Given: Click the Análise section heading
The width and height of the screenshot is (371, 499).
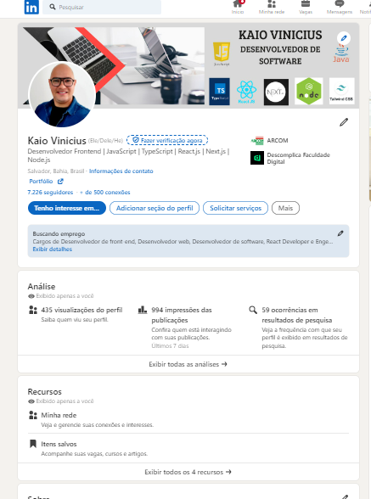Looking at the screenshot, I should [x=42, y=287].
